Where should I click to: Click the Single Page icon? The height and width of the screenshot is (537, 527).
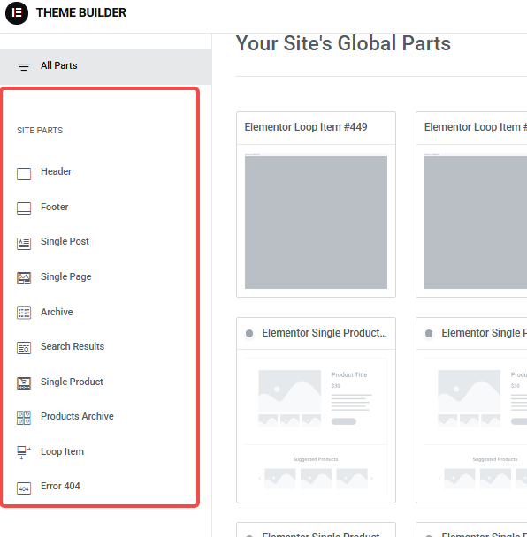coord(24,278)
